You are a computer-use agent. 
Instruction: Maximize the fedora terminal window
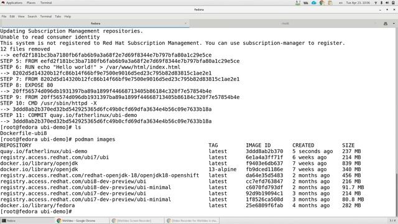click(x=387, y=10)
